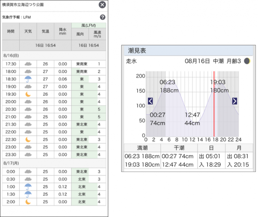The width and height of the screenshot is (258, 217).
Task: Go to next day in tide chart
Action: [x=235, y=101]
